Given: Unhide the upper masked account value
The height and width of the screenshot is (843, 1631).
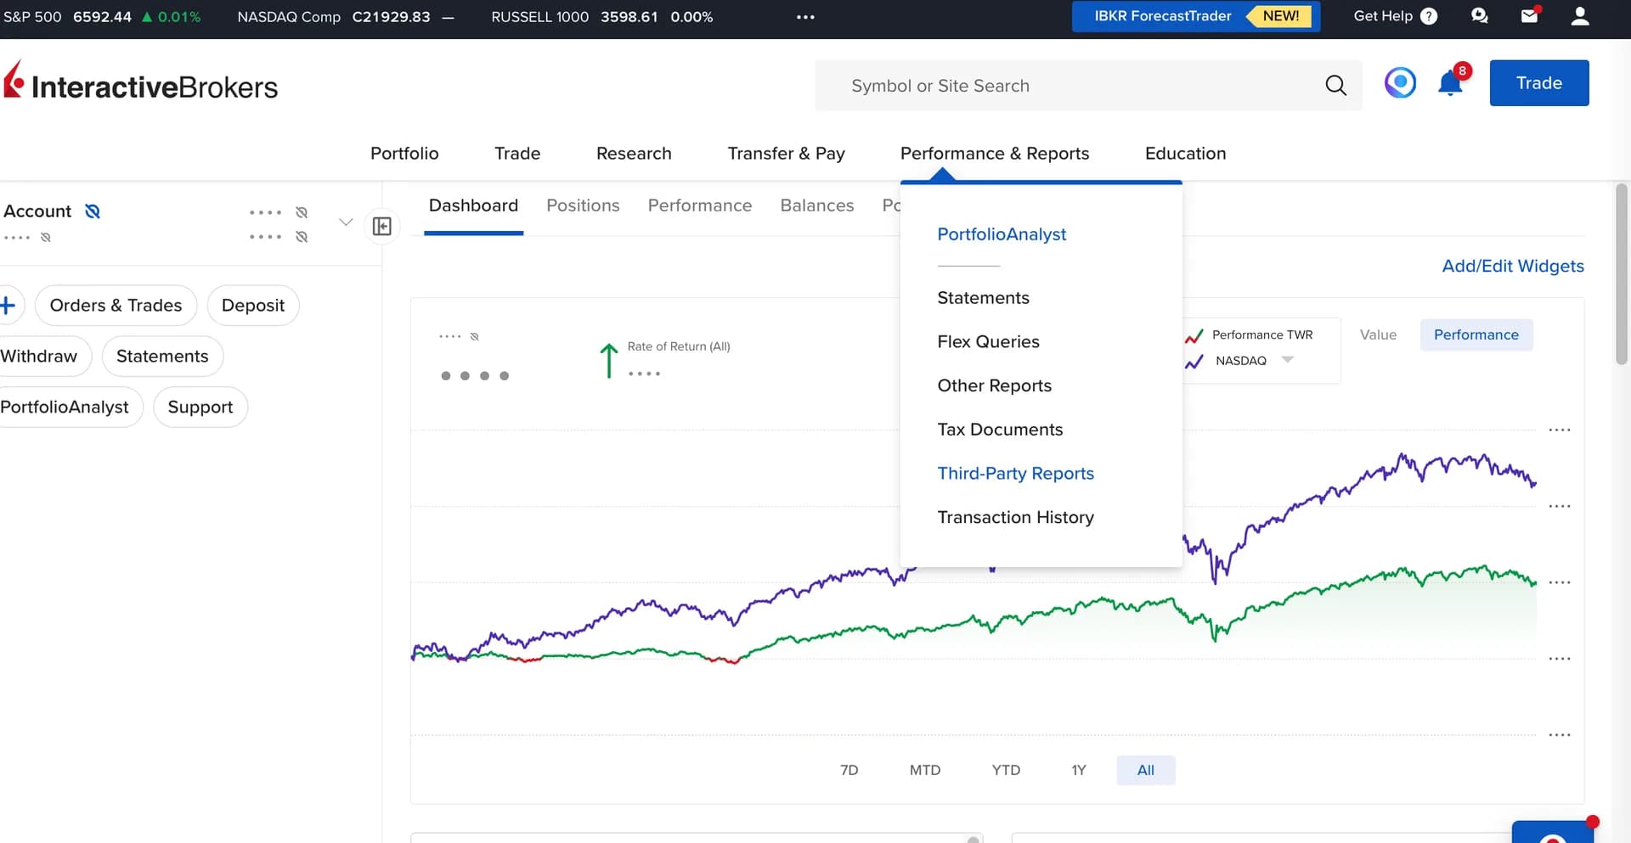Looking at the screenshot, I should (x=302, y=212).
